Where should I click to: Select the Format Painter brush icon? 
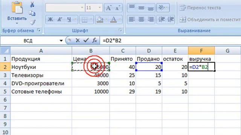coord(33,22)
